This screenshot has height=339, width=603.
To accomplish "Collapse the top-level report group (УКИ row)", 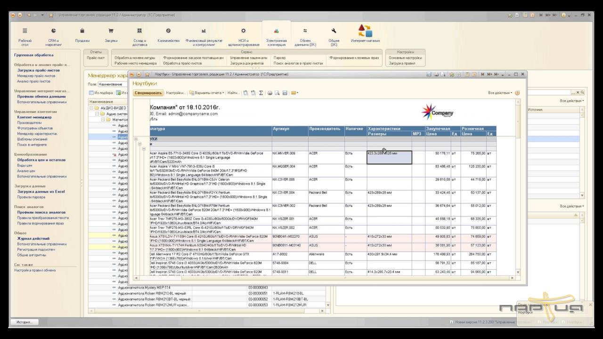I will click(136, 139).
